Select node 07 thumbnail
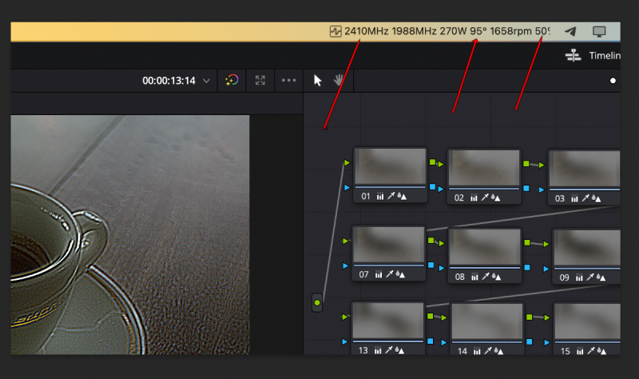The image size is (639, 379). point(389,245)
